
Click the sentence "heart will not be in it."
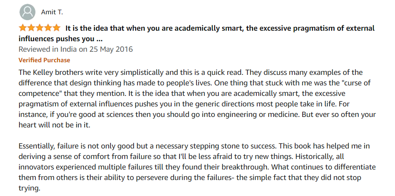(54, 125)
